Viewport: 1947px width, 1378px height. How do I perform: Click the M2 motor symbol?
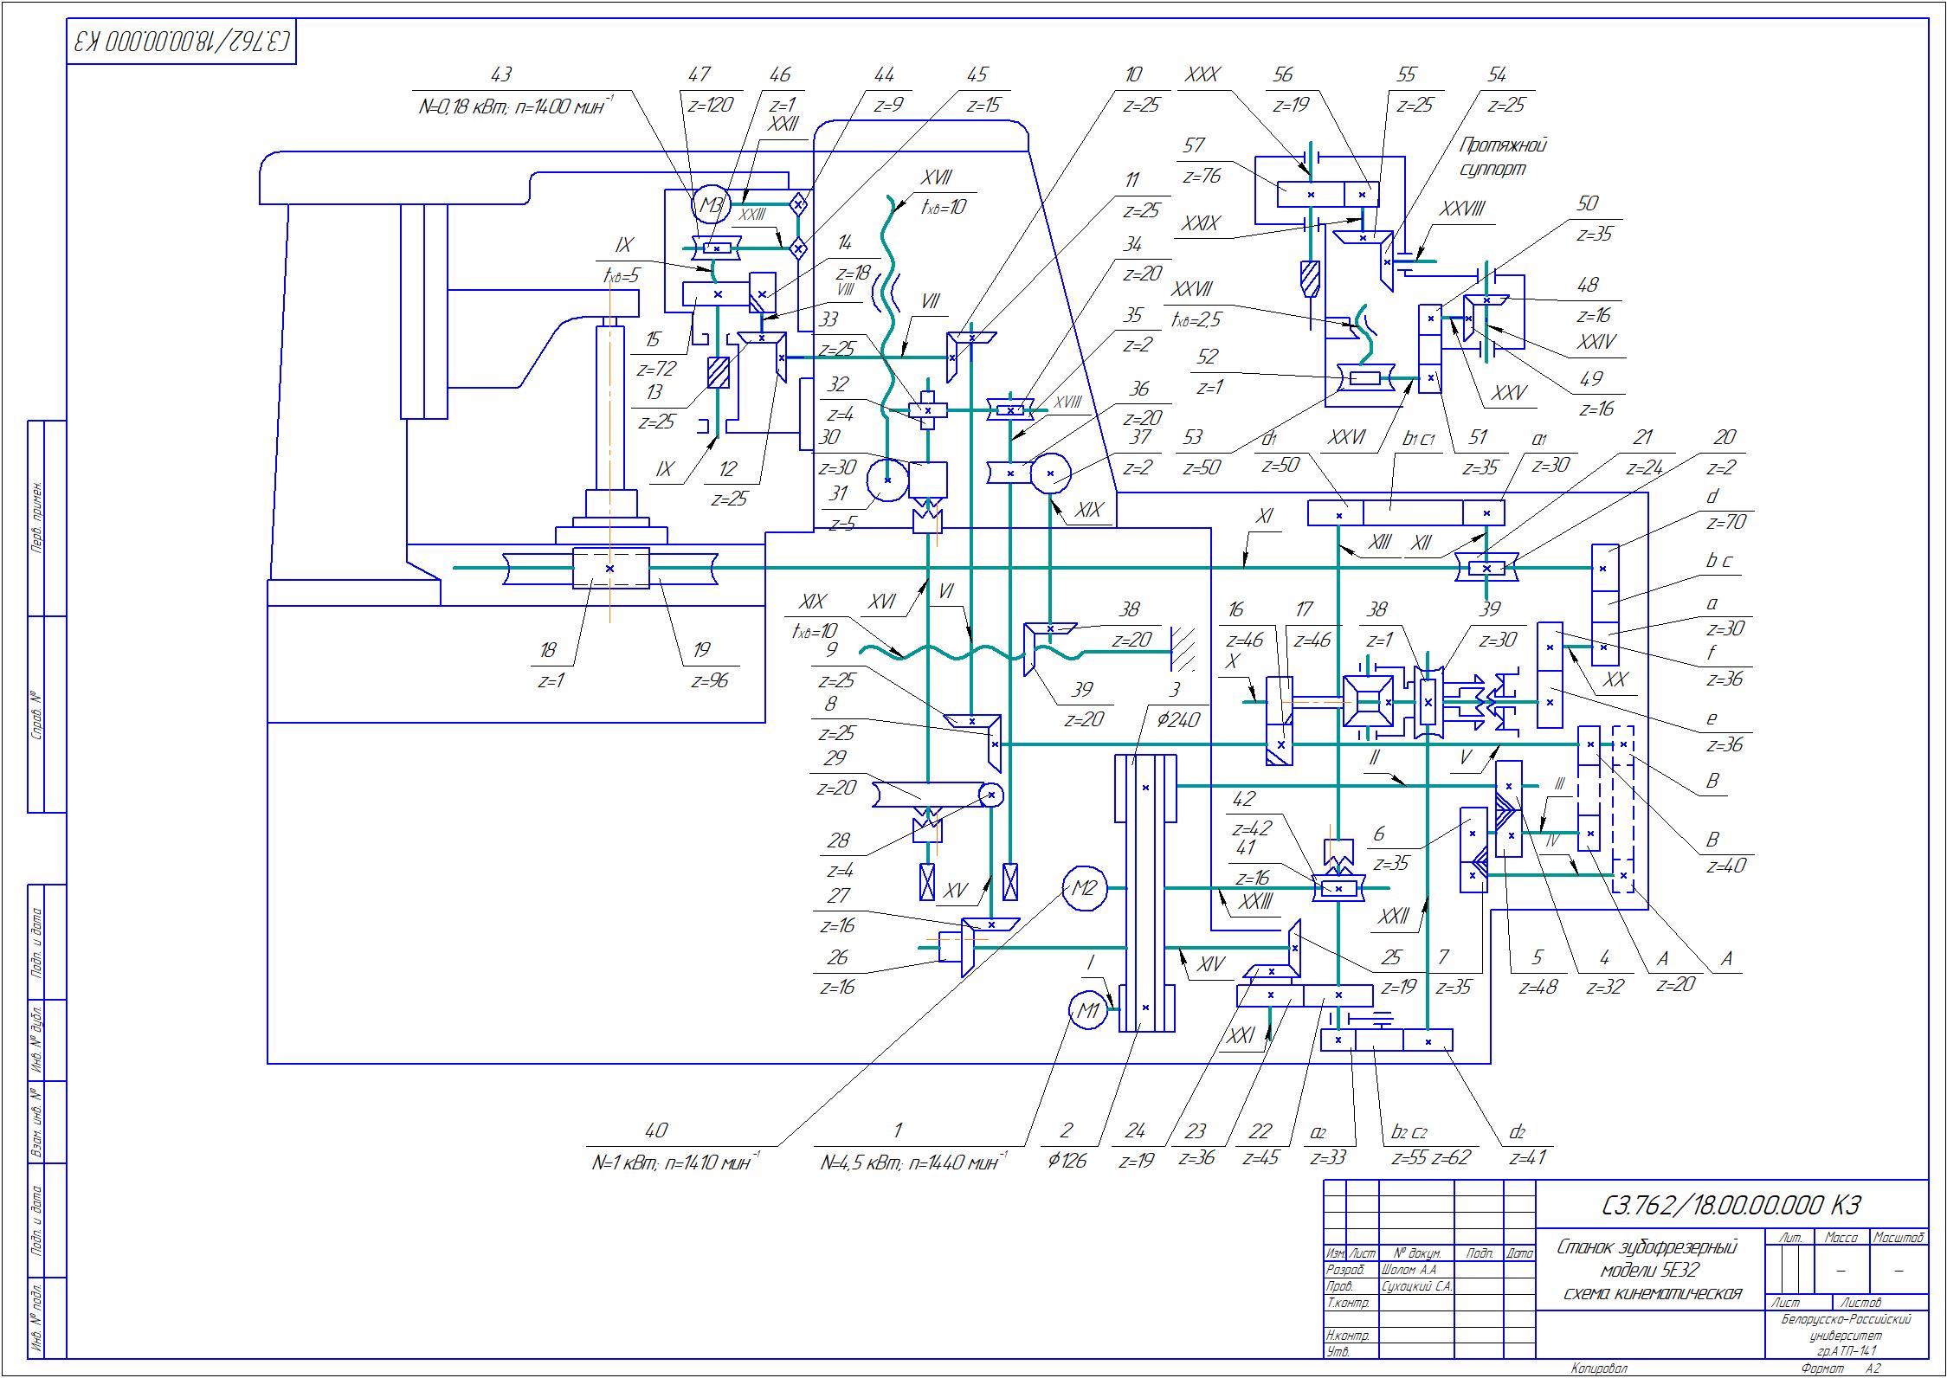pos(1085,889)
